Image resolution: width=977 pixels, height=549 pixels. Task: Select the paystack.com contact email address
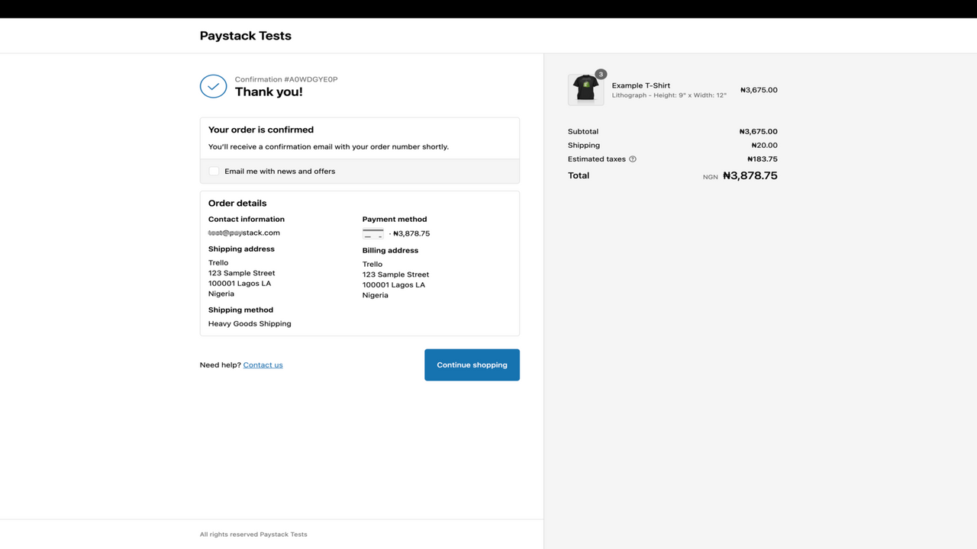coord(244,233)
